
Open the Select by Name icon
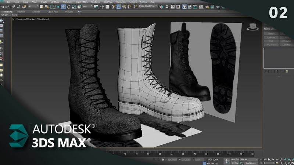pos(47,7)
